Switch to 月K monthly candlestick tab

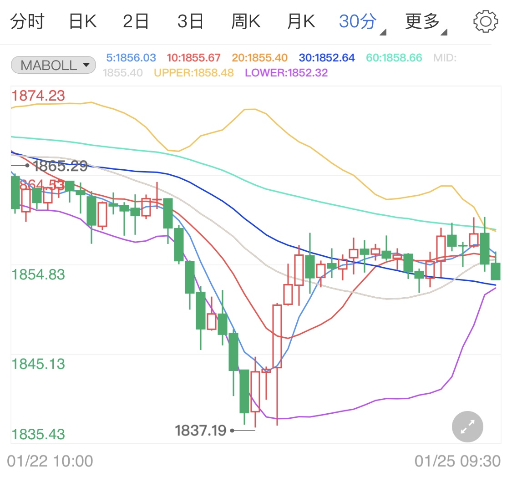pos(301,21)
